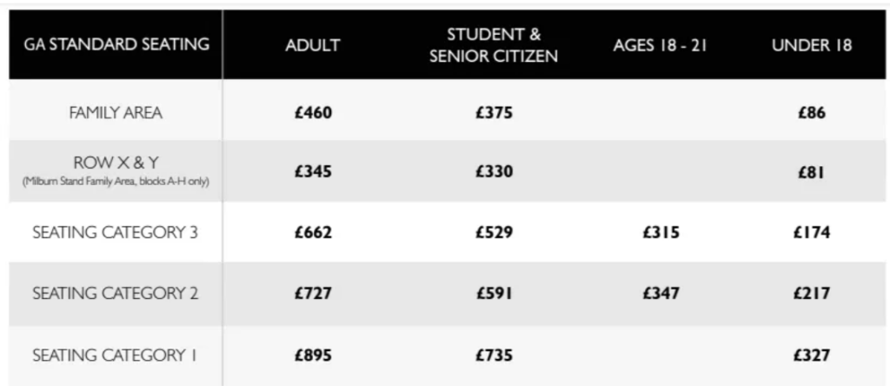
Task: Select the £327 under 18 price
Action: point(812,356)
